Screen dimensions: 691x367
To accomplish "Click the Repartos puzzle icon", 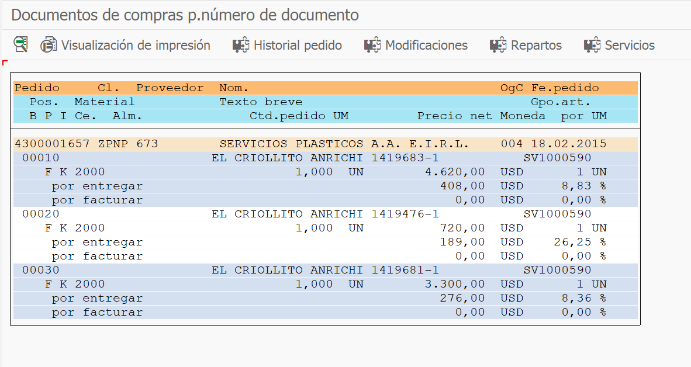I will (x=498, y=45).
